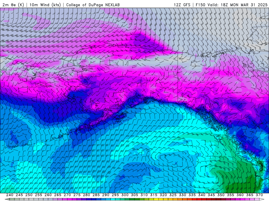269x201 pixels.
Task: Click the 280 value on the color scale
Action: [86, 195]
